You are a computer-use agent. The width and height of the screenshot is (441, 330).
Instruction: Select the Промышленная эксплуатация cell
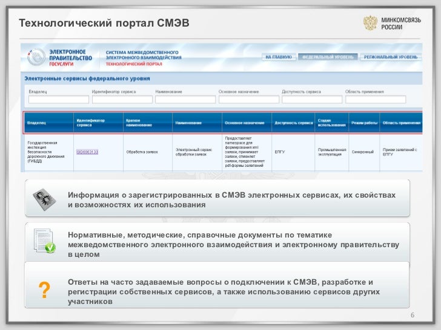click(x=331, y=152)
